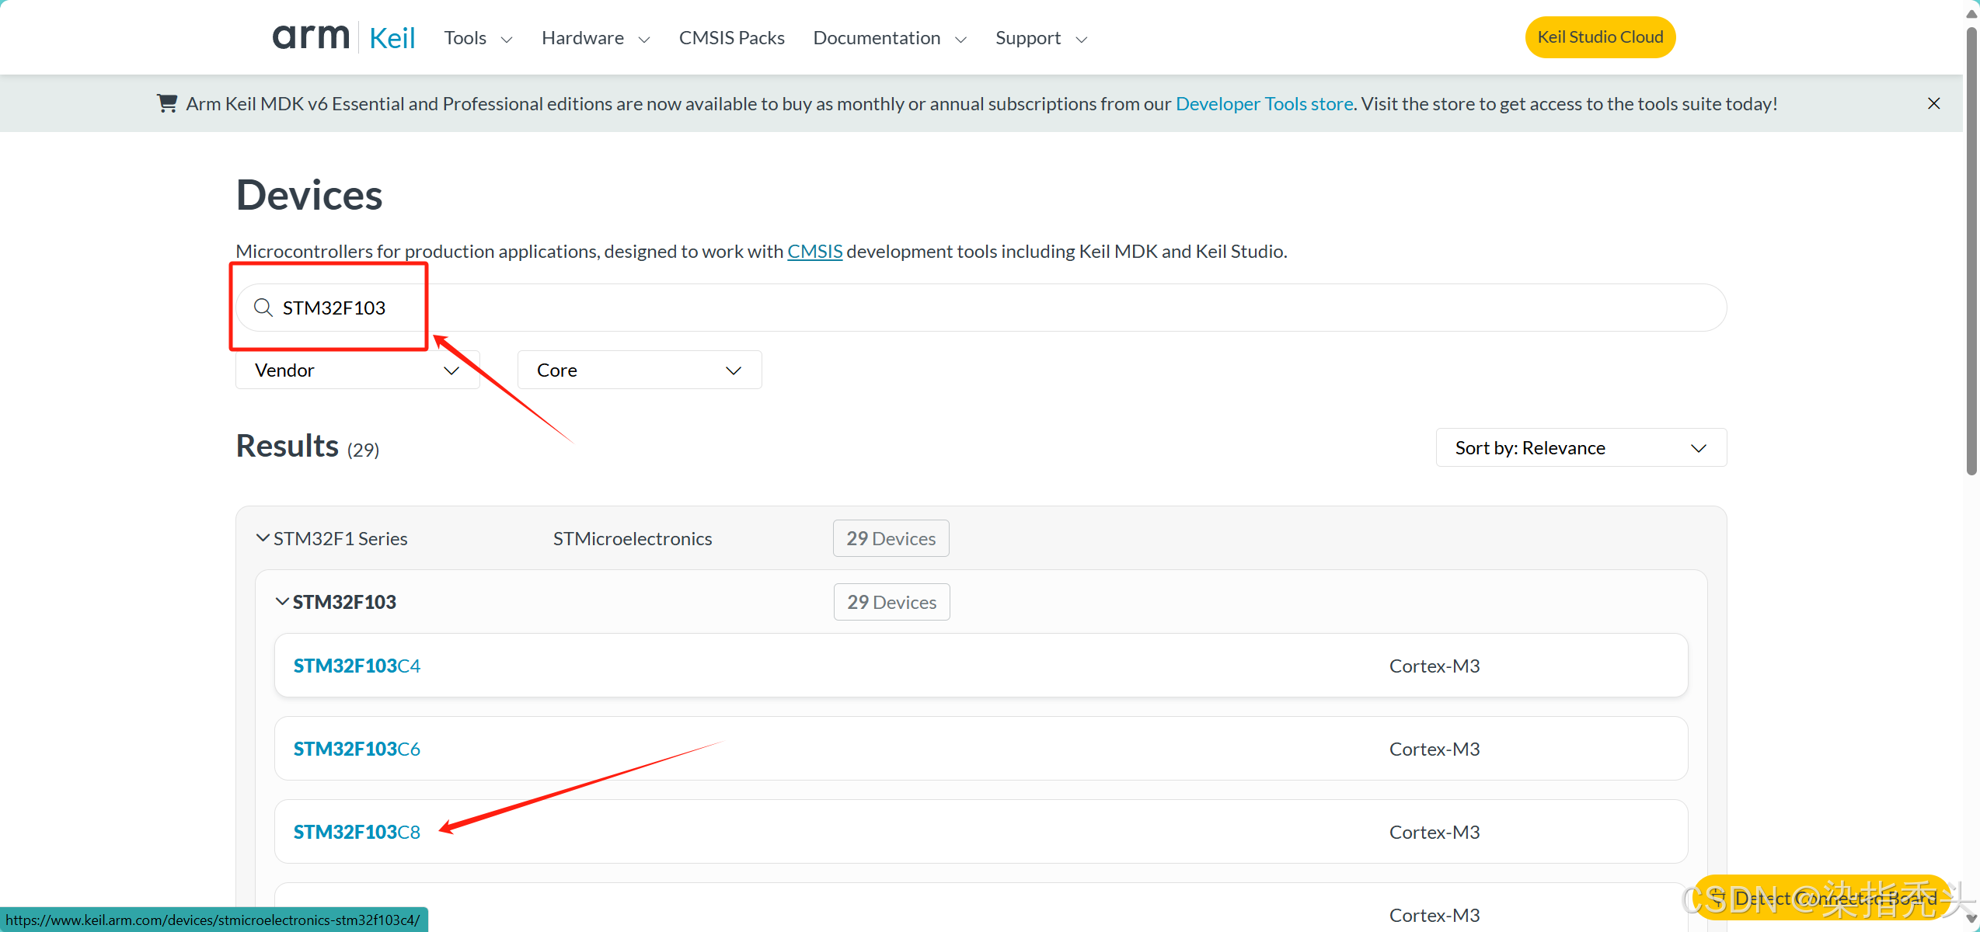Collapse the STM32F1 Series group
This screenshot has height=932, width=1980.
click(x=263, y=537)
